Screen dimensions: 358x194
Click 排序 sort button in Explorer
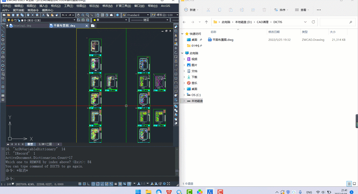coord(281,10)
